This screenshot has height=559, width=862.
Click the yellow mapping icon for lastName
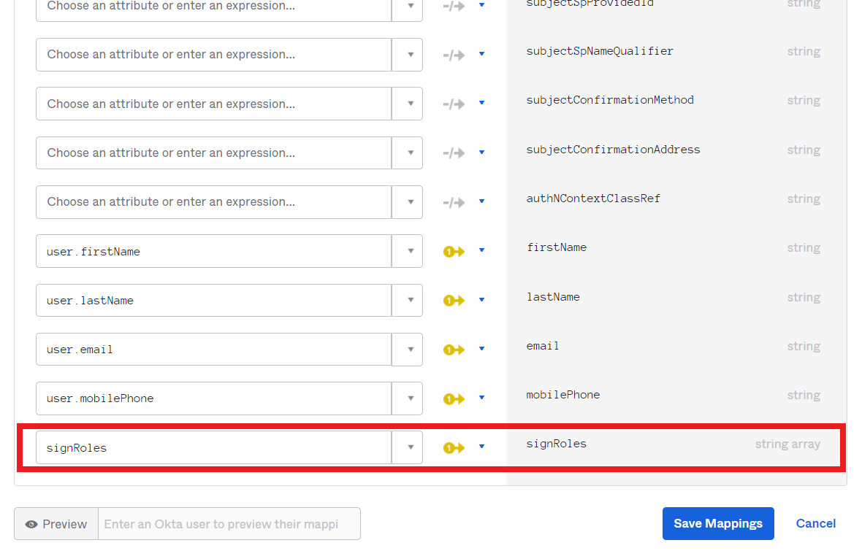pyautogui.click(x=454, y=301)
